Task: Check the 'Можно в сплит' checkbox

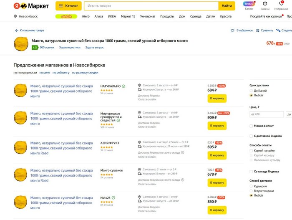Action: [x=251, y=126]
